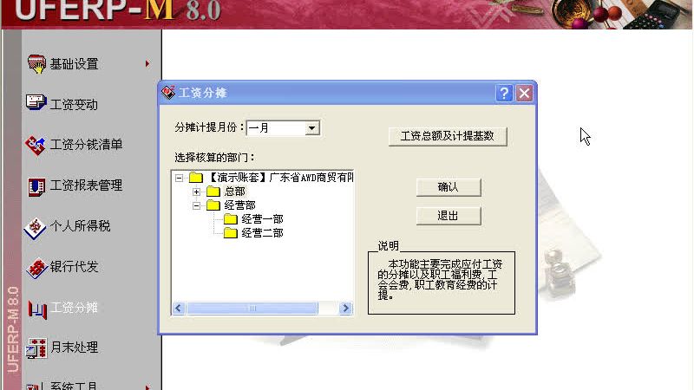This screenshot has width=694, height=390.
Task: Click the 工资变动 sidebar icon
Action: point(36,102)
